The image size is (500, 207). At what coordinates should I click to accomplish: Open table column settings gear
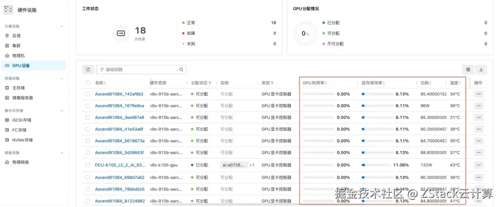click(x=468, y=70)
